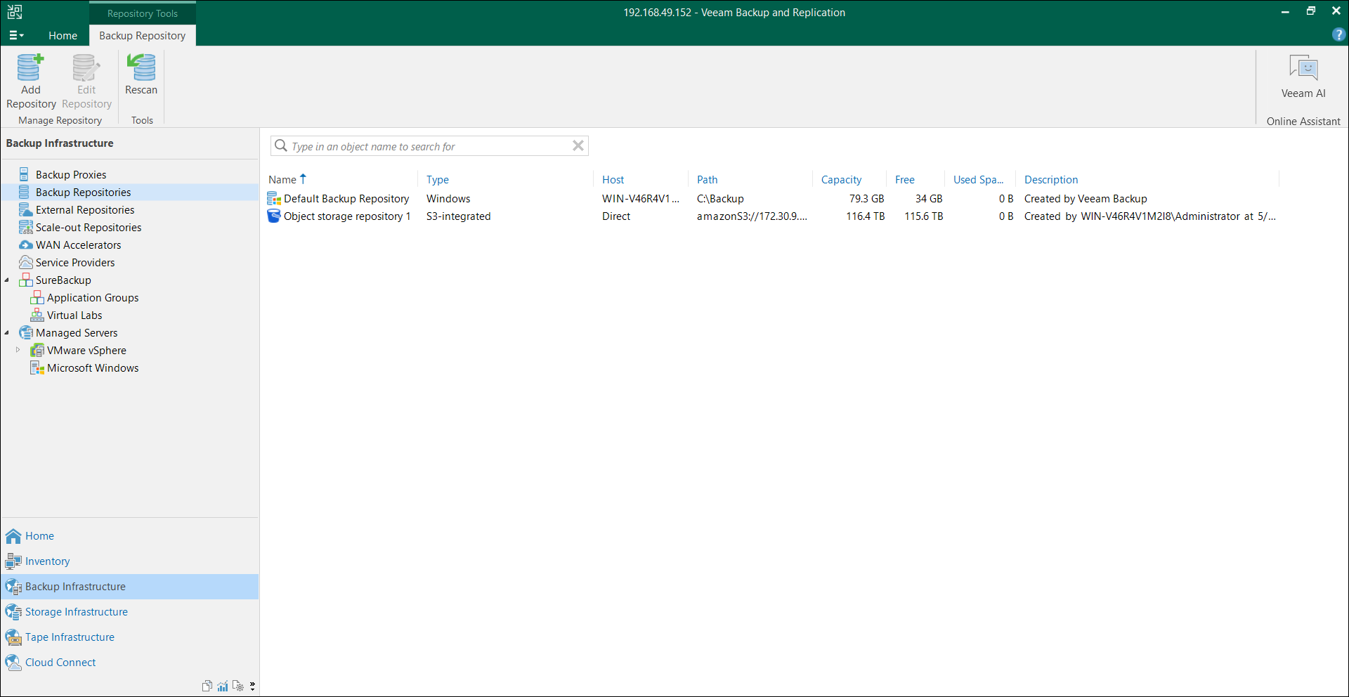The height and width of the screenshot is (697, 1349).
Task: Open the help question mark icon
Action: pyautogui.click(x=1338, y=34)
